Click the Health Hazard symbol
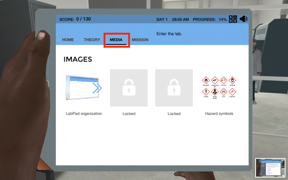This screenshot has height=180, width=288. click(215, 92)
